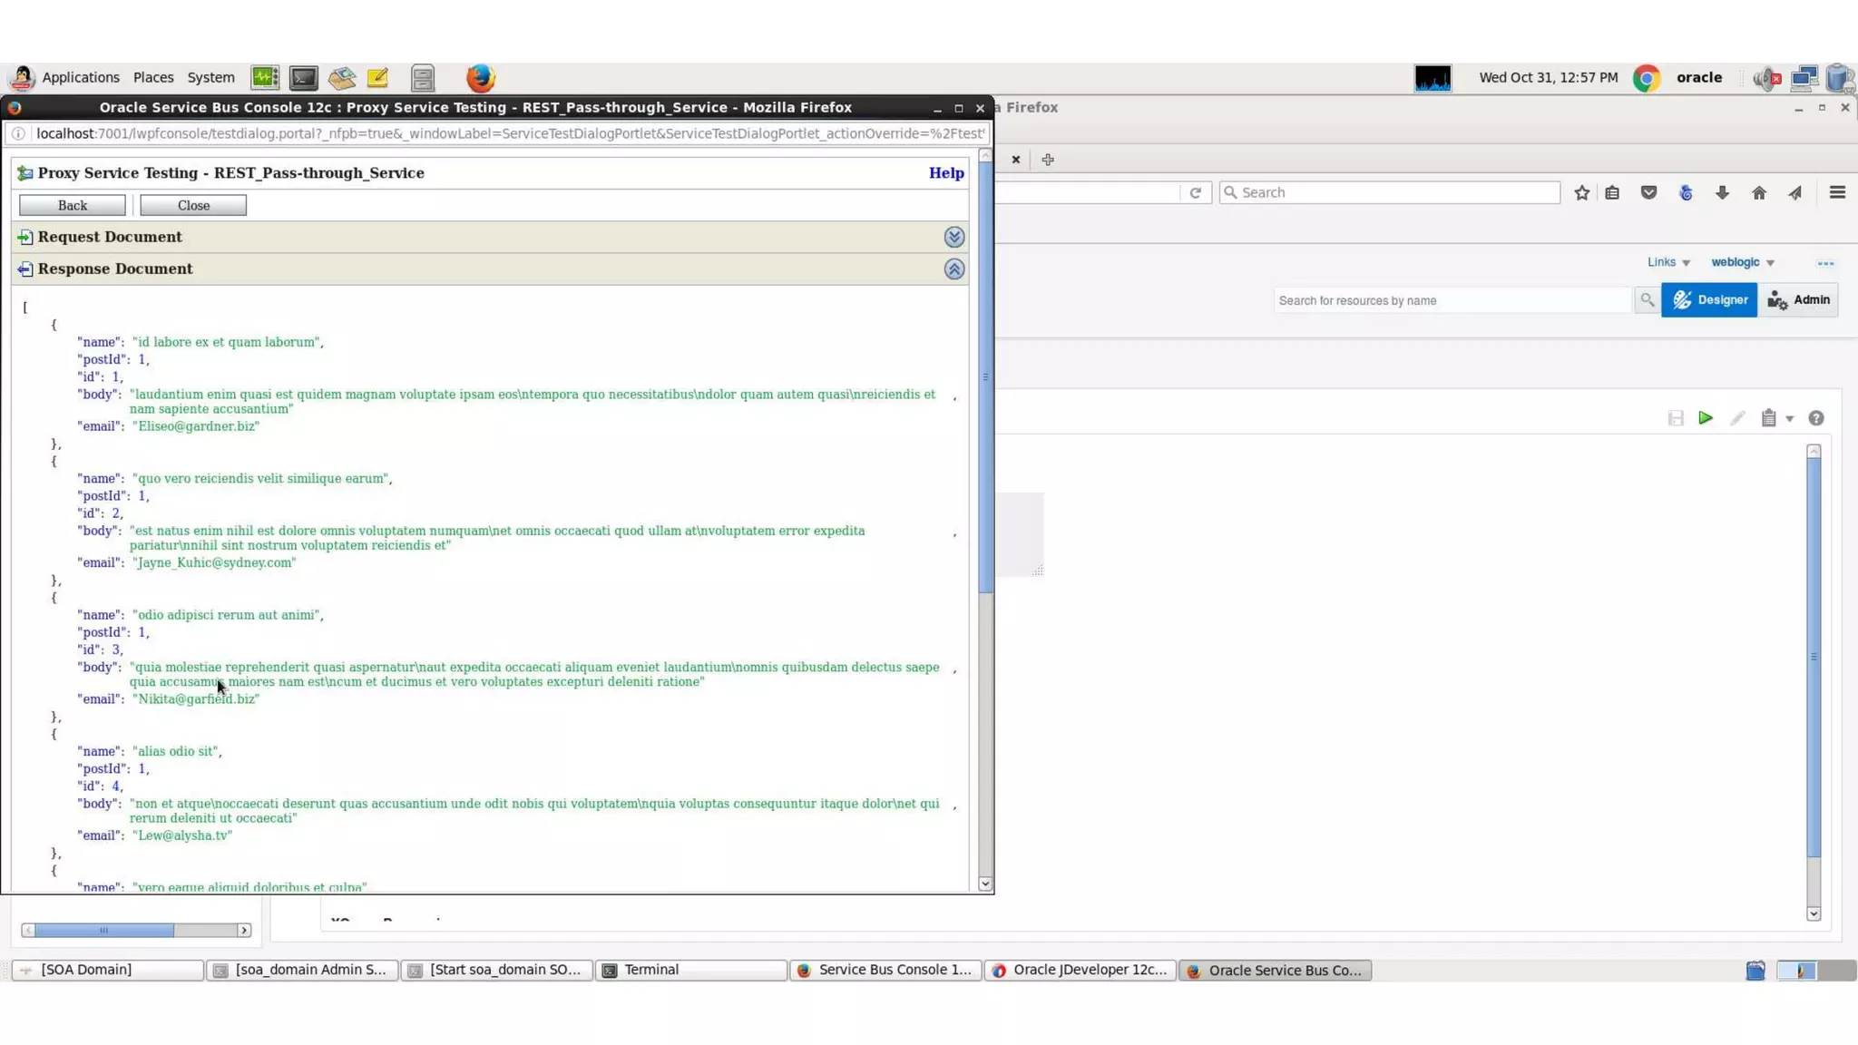The height and width of the screenshot is (1045, 1858).
Task: Open the Links dropdown
Action: coord(1667,262)
